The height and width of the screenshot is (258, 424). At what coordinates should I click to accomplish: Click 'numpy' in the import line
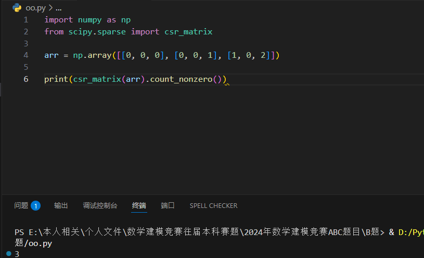coord(90,20)
